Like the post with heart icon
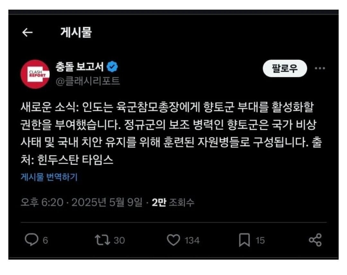Image resolution: width=347 pixels, height=275 pixels. coord(173,240)
